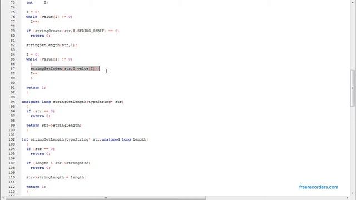This screenshot has height=200, width=356.
Task: Click the horizontal scrollbar left arrow
Action: tap(3, 198)
